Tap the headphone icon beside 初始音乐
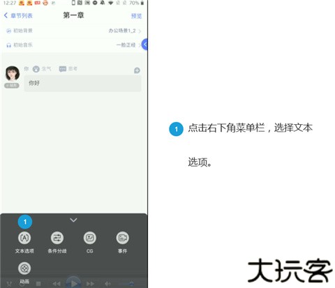This screenshot has width=335, height=288. click(x=9, y=45)
